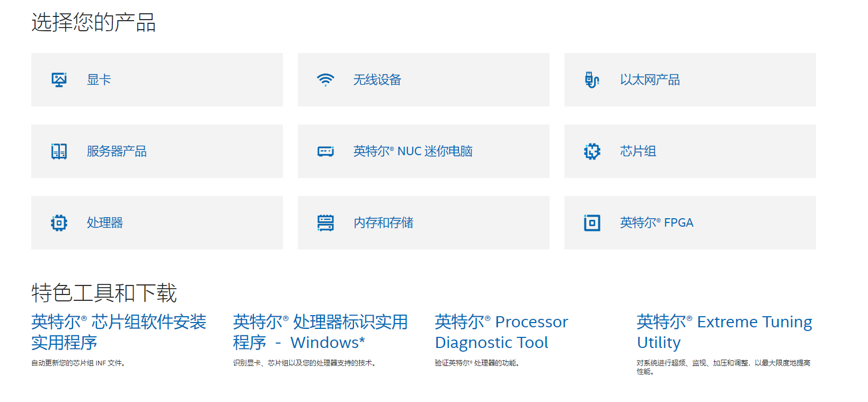Viewport: 868px width, 402px height.
Task: Click the Intel FPGA square icon
Action: click(x=592, y=223)
